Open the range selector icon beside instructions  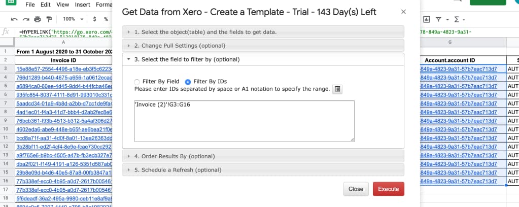pos(337,89)
